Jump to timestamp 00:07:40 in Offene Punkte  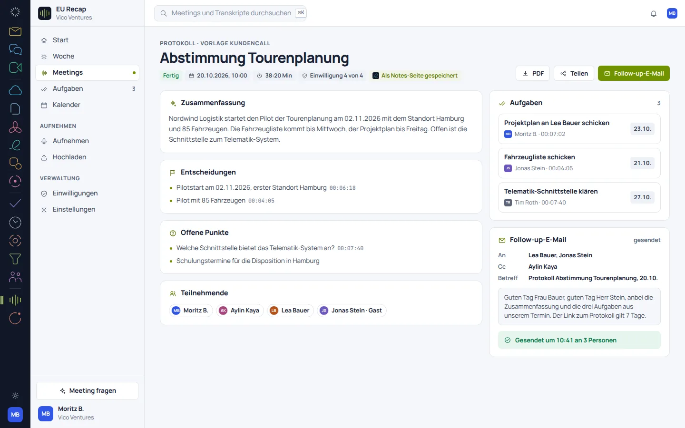350,248
